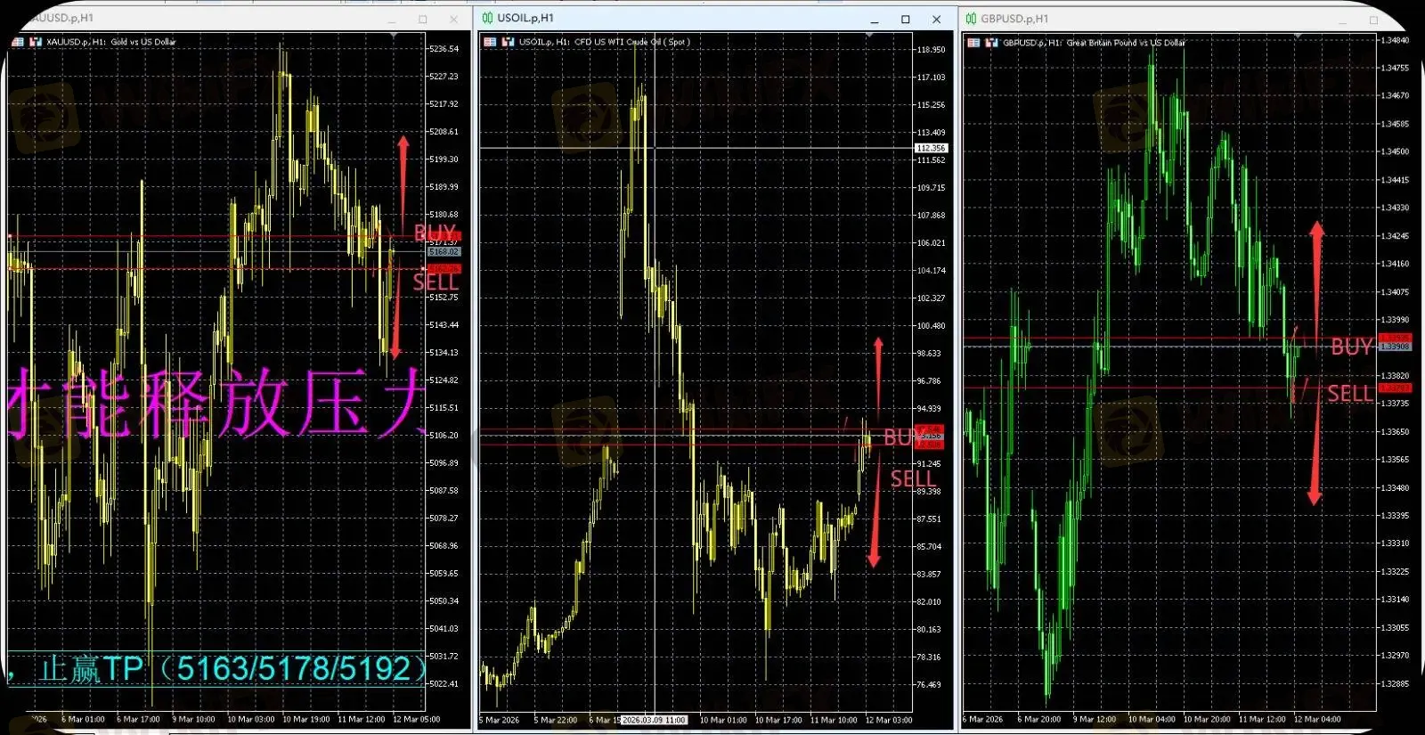Click time label '12 Mar 04:00' in GBPUSD chart
1425x735 pixels.
tap(1317, 720)
